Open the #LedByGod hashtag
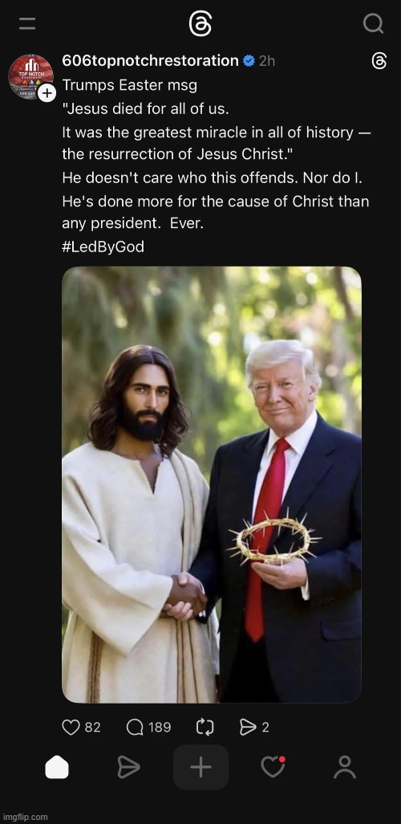Image resolution: width=401 pixels, height=824 pixels. (103, 247)
